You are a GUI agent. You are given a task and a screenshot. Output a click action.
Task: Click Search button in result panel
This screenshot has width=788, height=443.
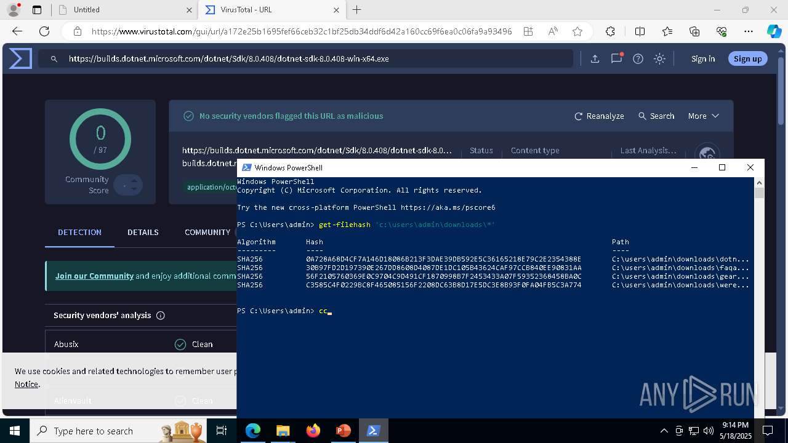pos(656,116)
